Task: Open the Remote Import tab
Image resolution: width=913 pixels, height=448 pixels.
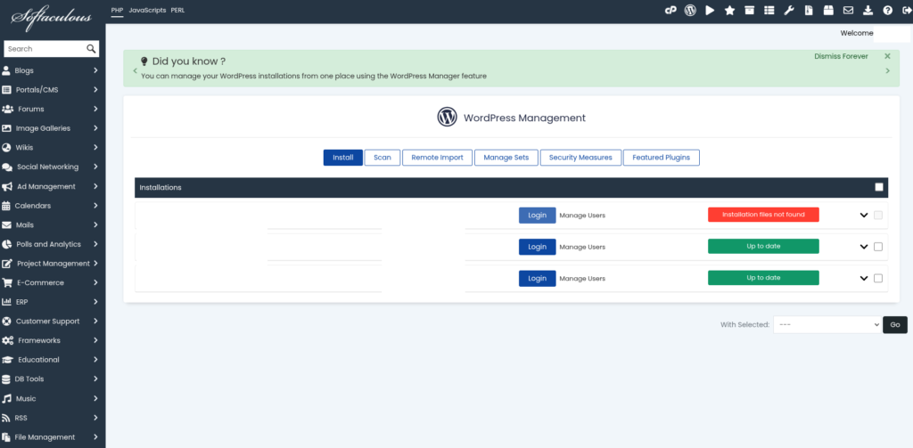Action: tap(437, 158)
